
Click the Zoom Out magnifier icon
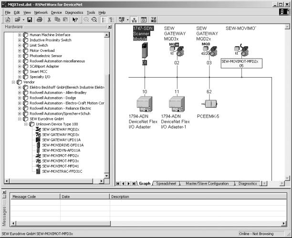[x=94, y=20]
